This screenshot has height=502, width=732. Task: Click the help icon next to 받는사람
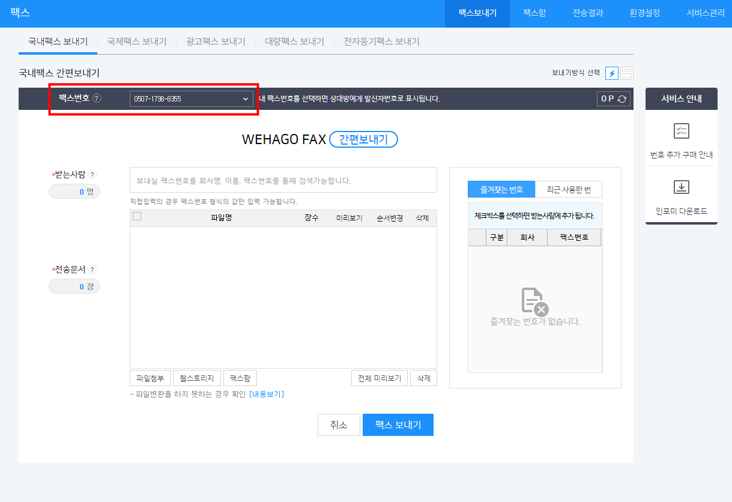coord(92,175)
